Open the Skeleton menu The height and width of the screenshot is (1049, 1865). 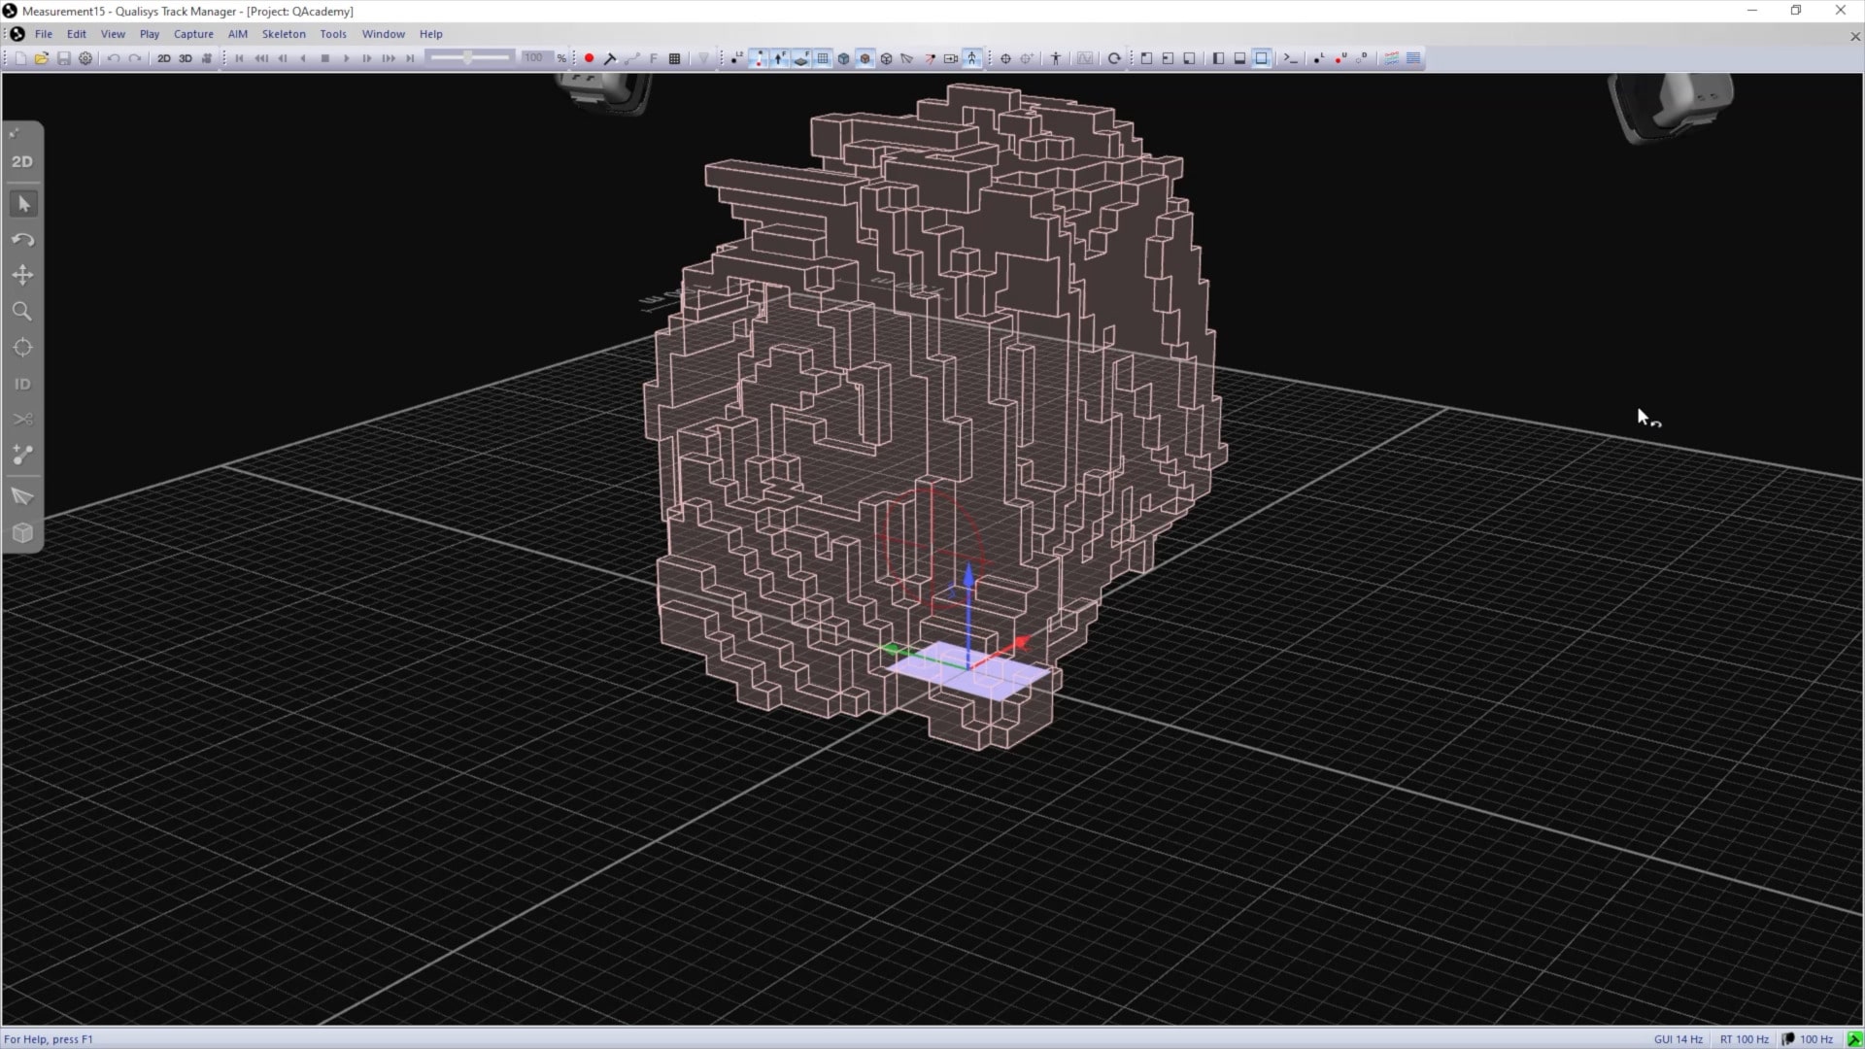coord(284,34)
